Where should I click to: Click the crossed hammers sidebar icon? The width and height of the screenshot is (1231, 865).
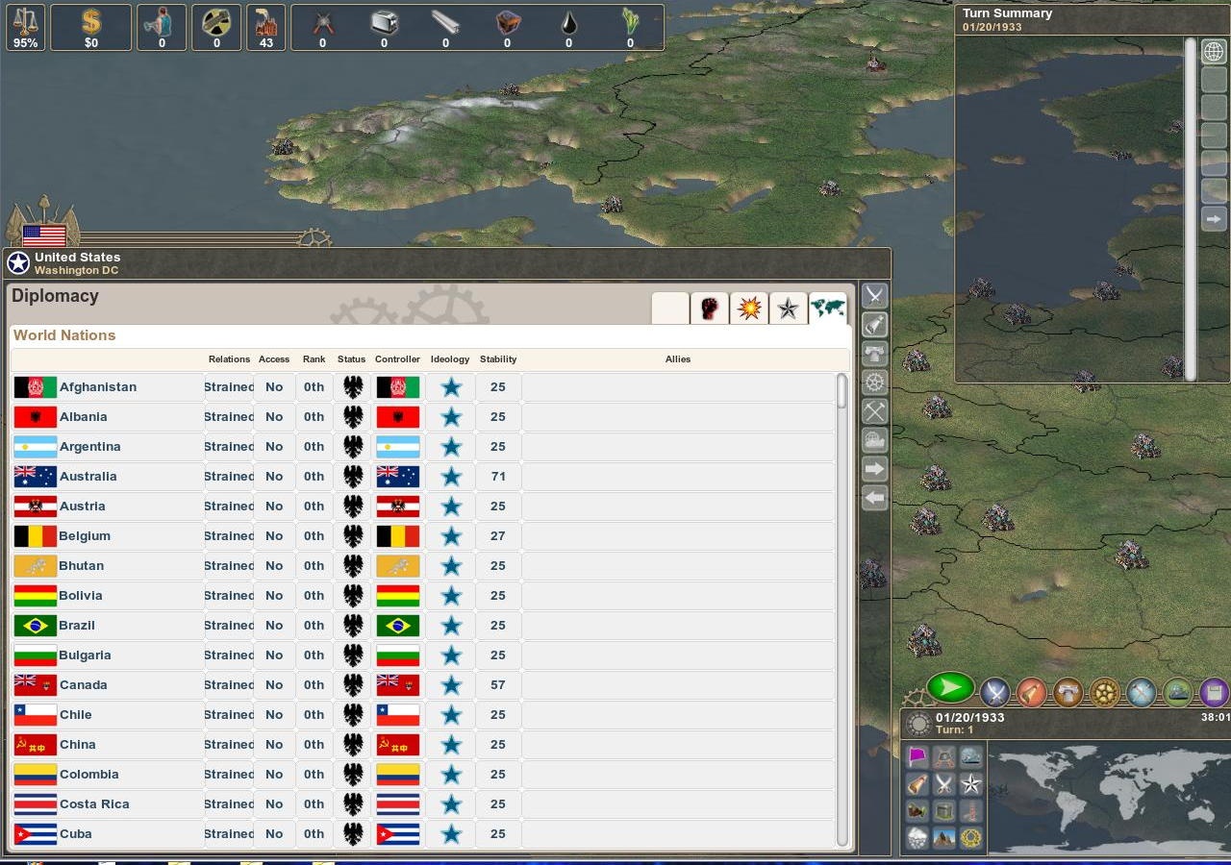pyautogui.click(x=874, y=411)
